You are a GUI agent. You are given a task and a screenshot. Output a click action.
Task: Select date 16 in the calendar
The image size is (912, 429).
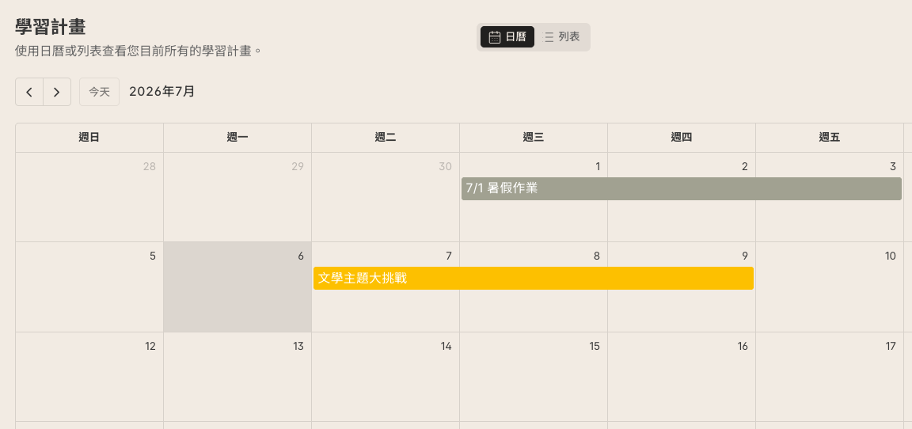tap(743, 347)
